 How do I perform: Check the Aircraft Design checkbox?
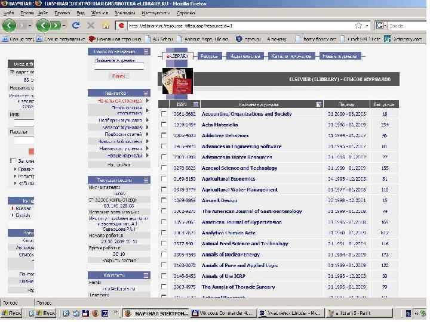click(x=164, y=200)
